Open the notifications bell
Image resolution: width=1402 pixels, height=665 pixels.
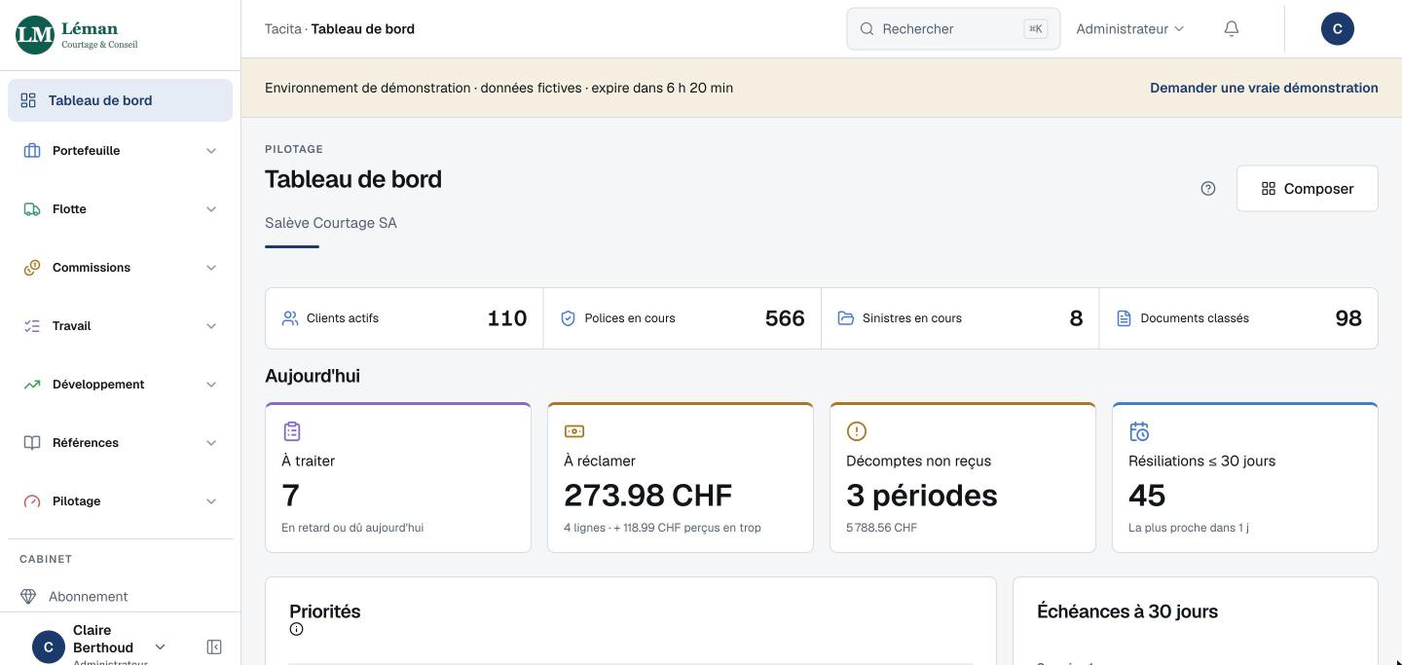click(x=1232, y=29)
